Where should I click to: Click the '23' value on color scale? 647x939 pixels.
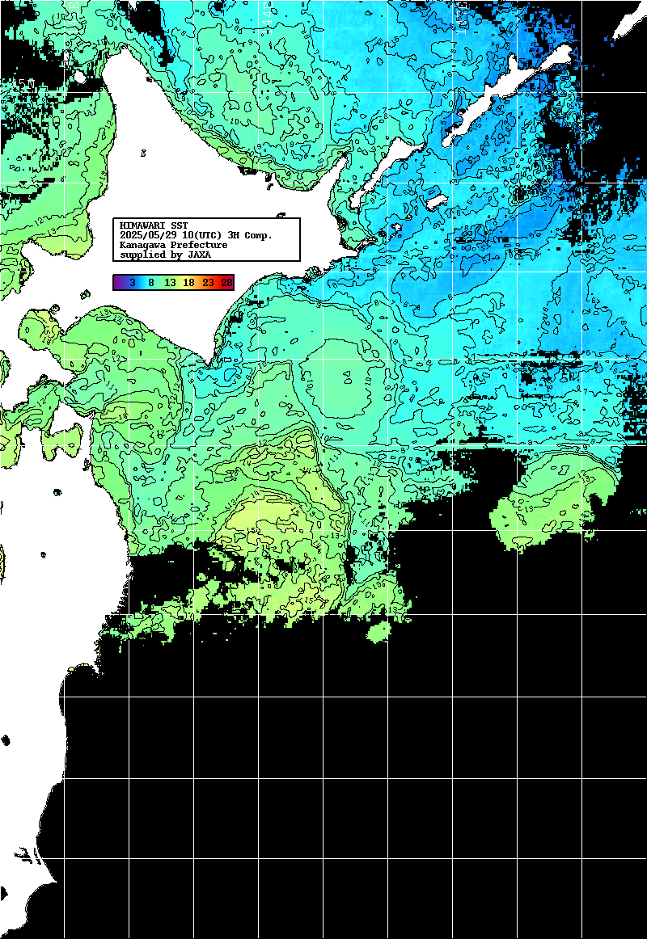pos(208,283)
